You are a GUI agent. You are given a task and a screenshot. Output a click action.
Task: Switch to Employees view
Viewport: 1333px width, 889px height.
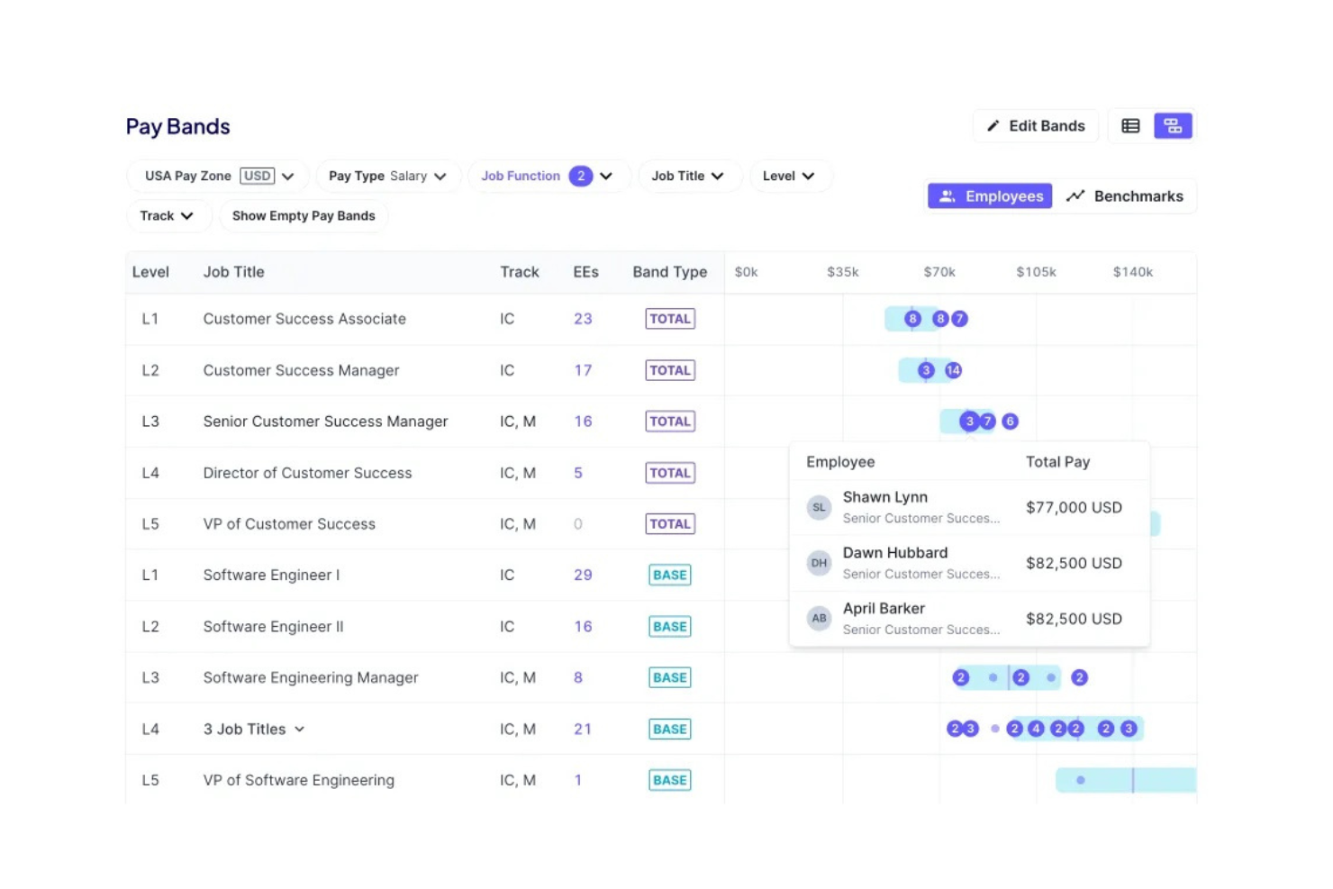(x=990, y=196)
